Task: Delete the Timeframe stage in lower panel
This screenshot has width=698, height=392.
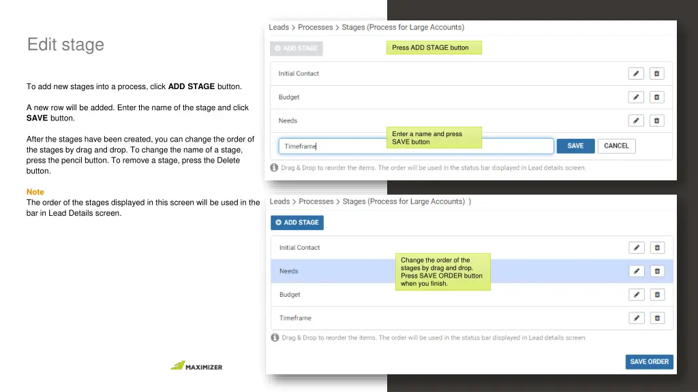Action: coord(657,318)
